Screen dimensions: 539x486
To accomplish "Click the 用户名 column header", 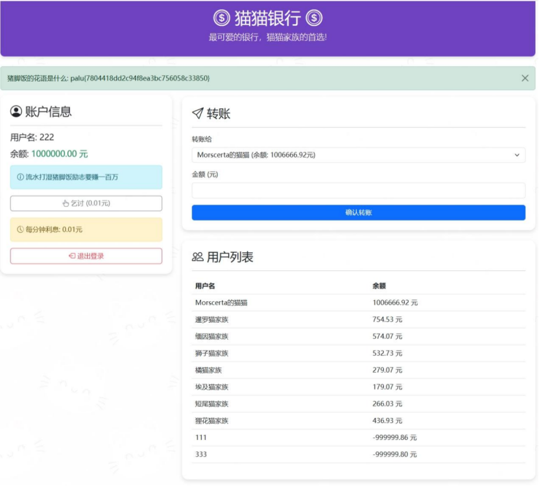I will tap(205, 286).
